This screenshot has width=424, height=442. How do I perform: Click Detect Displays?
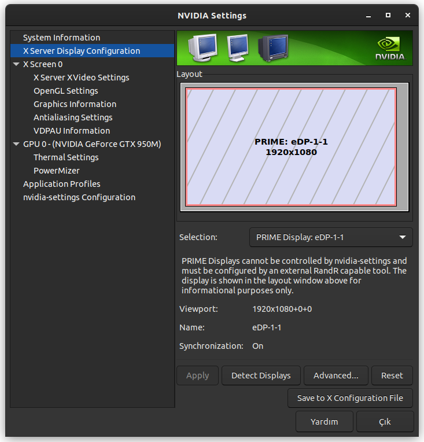(261, 375)
